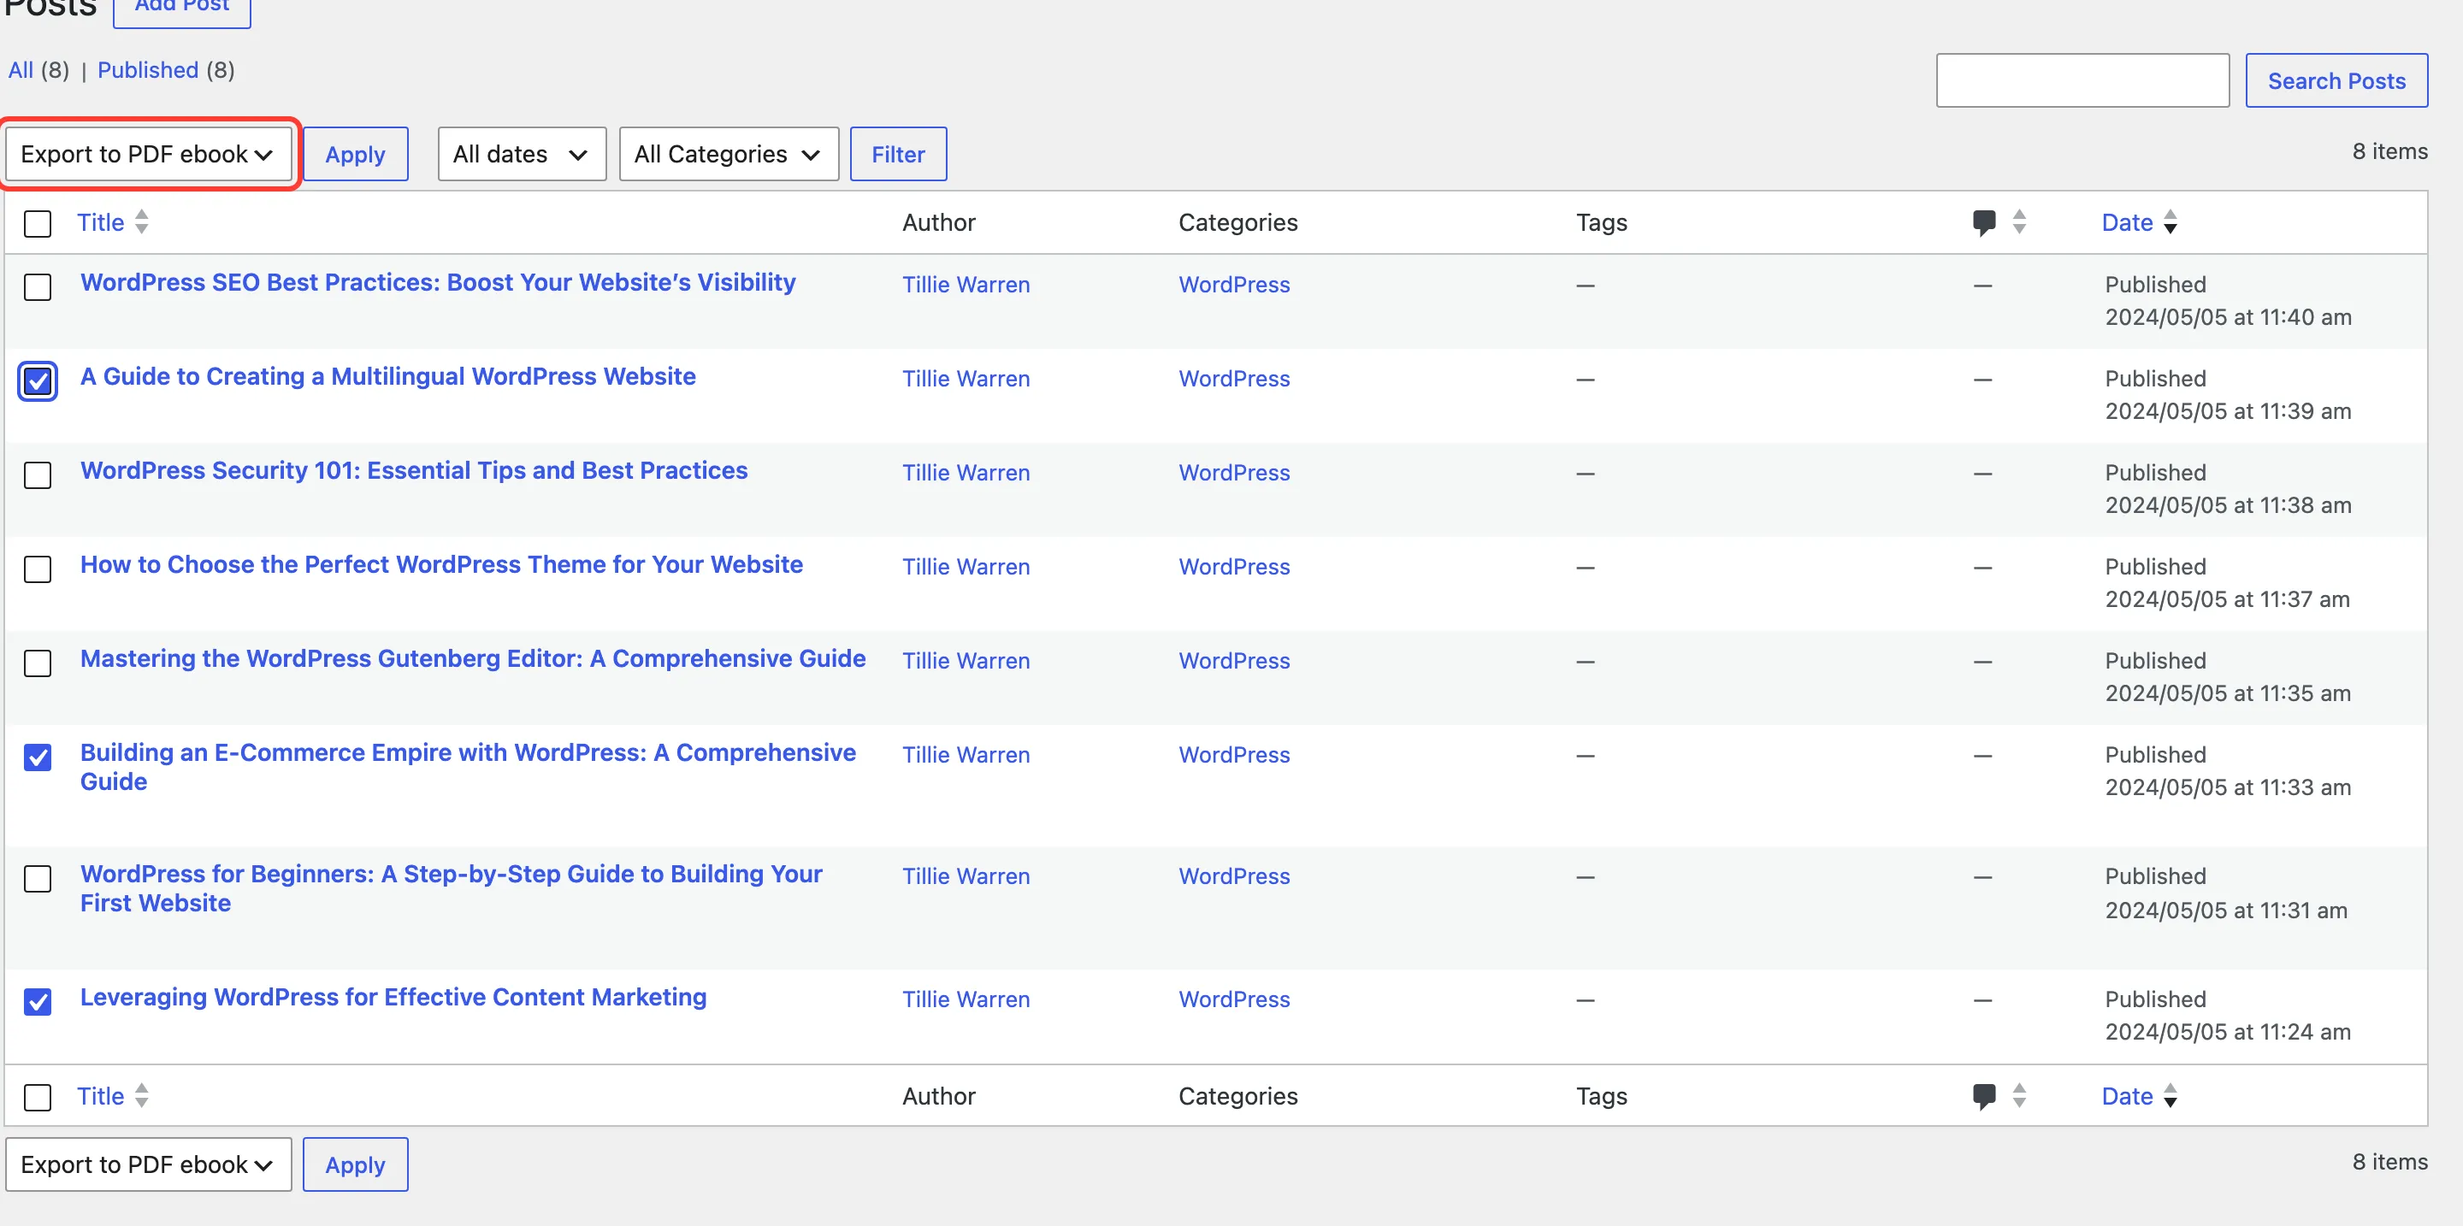Open A Guide to Creating Multilingual Website
The image size is (2463, 1226).
[x=388, y=376]
